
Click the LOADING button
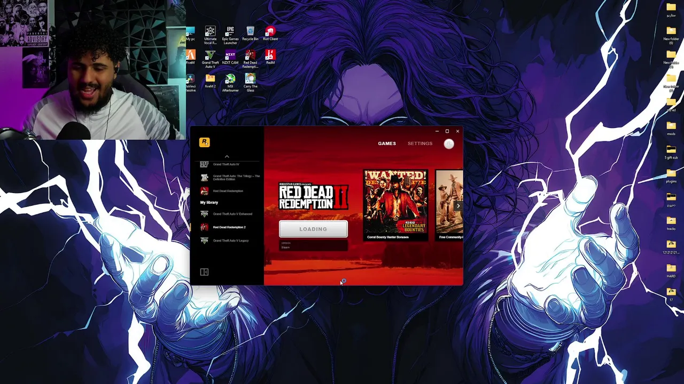pyautogui.click(x=313, y=229)
